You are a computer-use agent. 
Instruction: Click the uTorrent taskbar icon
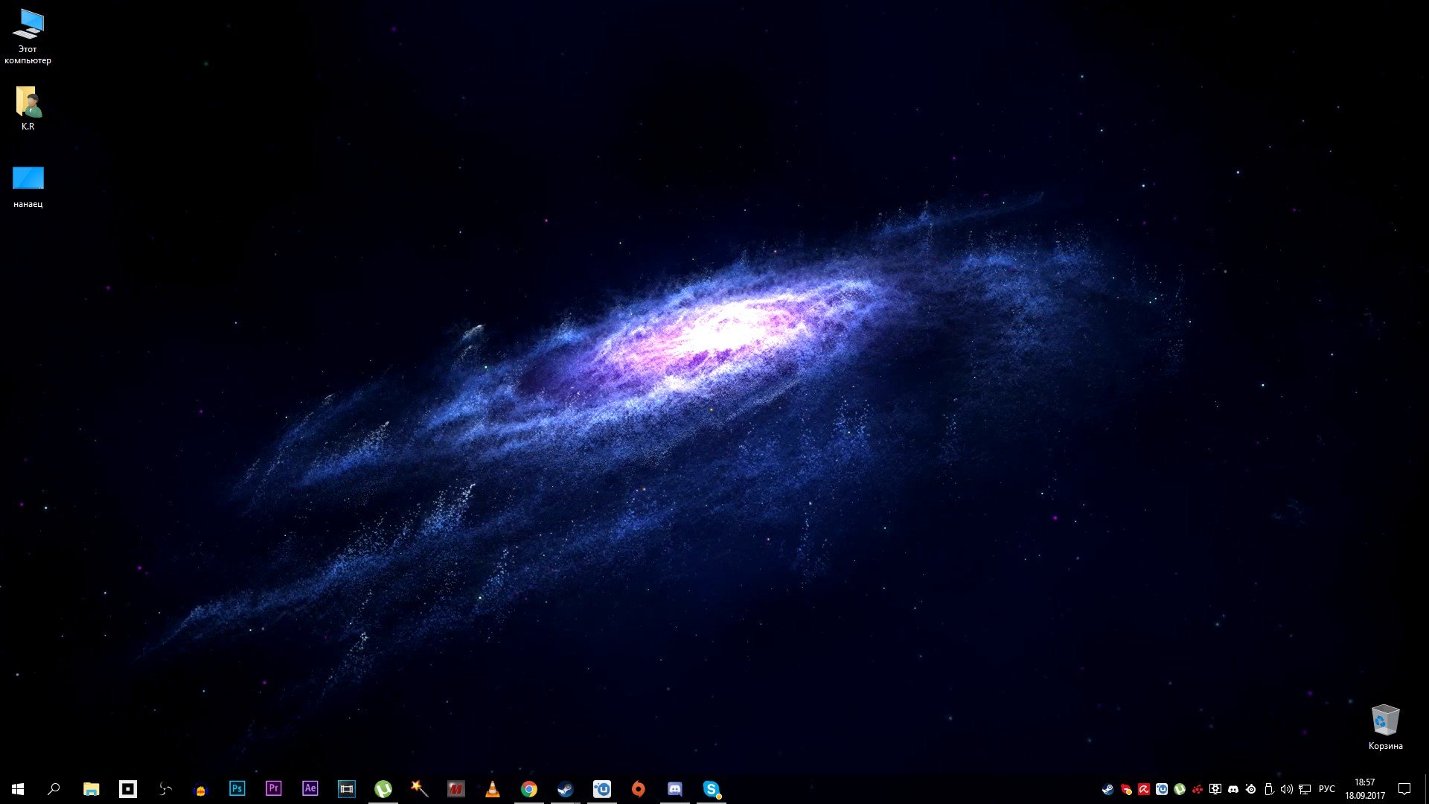click(x=383, y=788)
